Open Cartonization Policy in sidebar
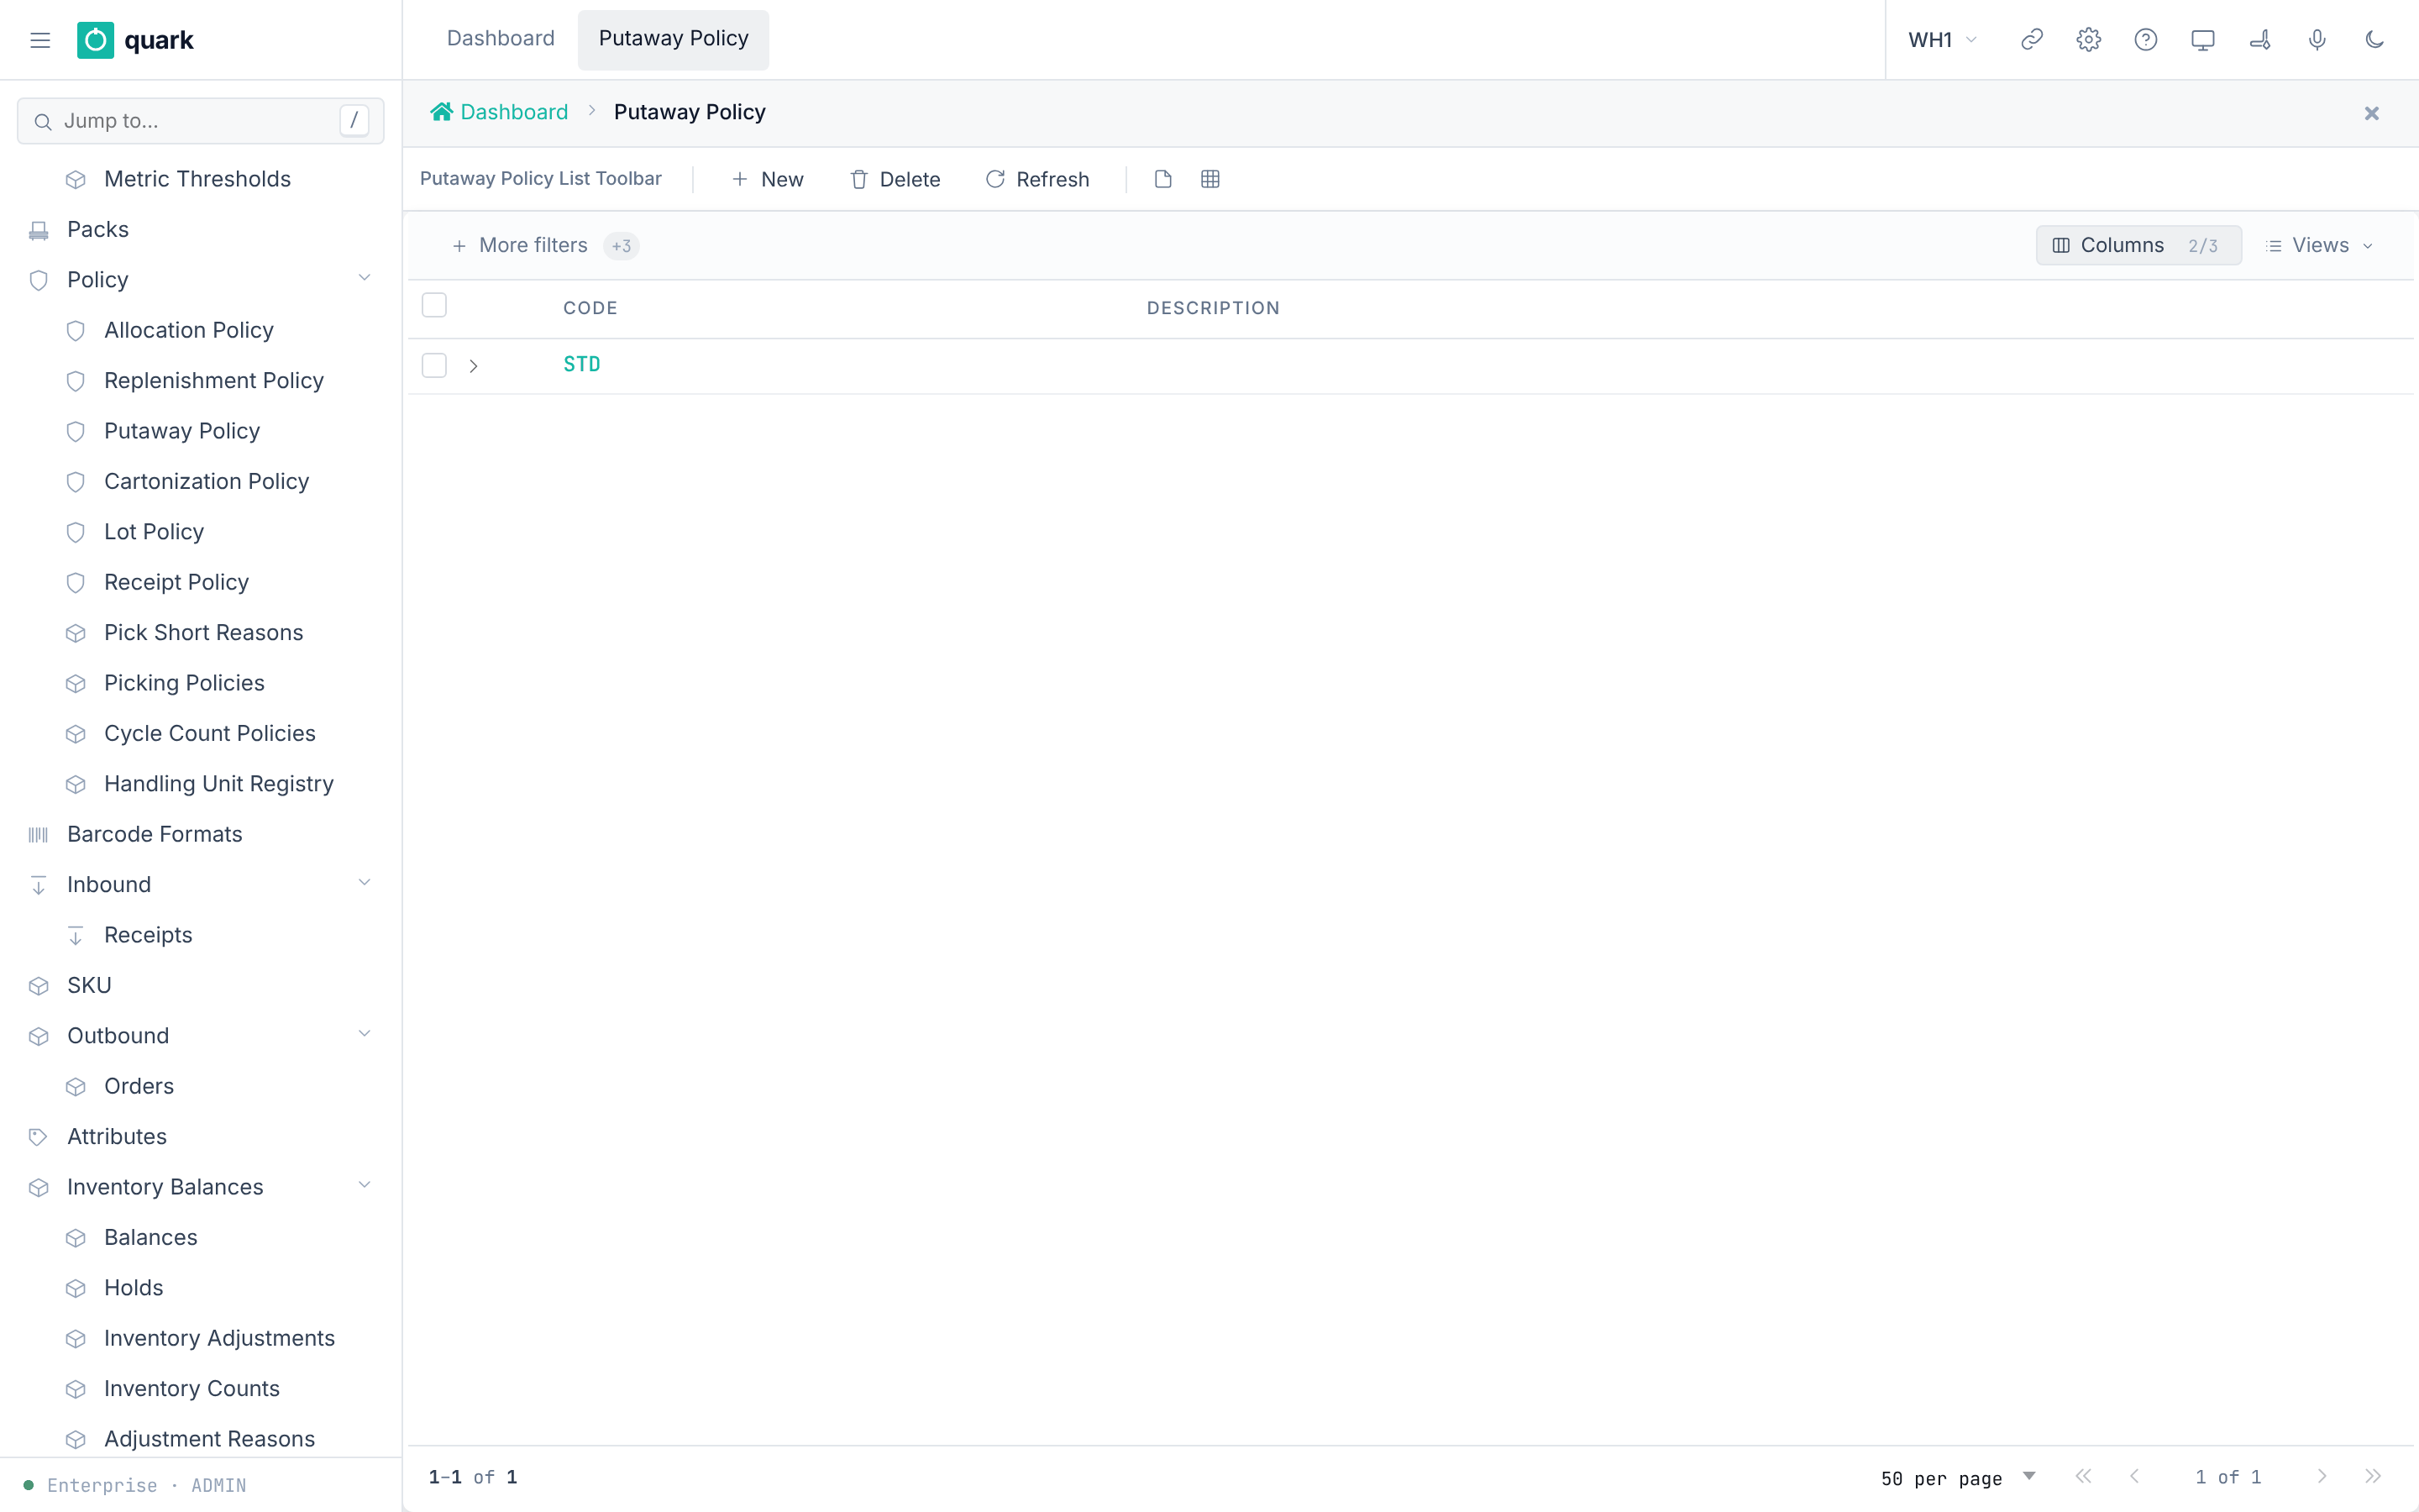 point(206,481)
